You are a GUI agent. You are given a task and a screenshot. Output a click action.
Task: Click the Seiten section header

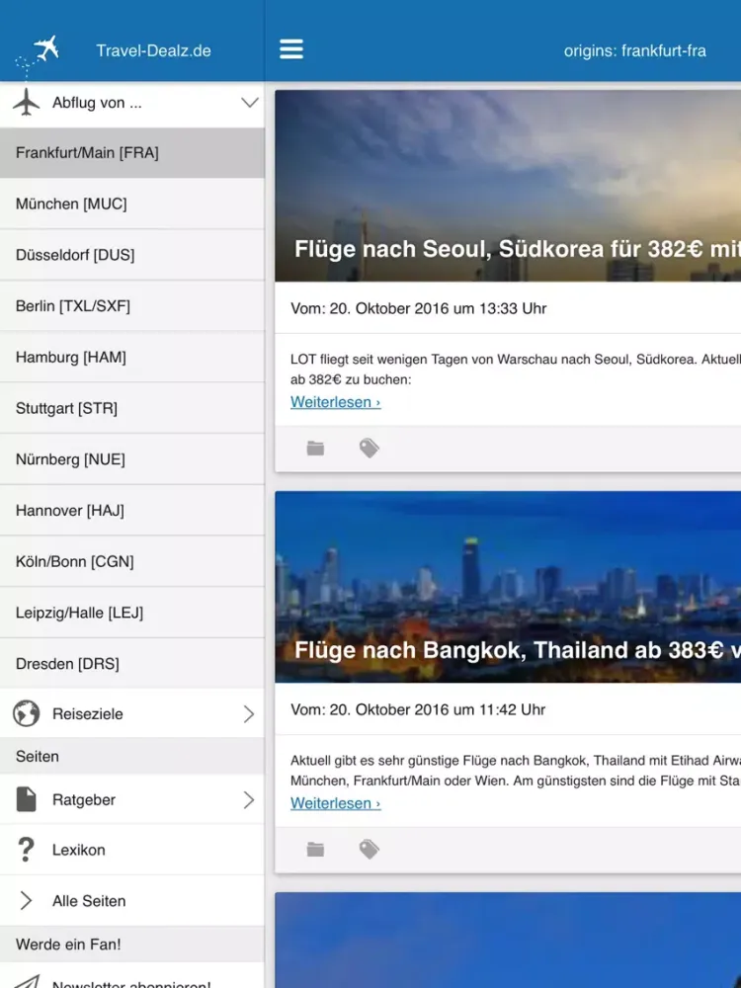click(132, 756)
